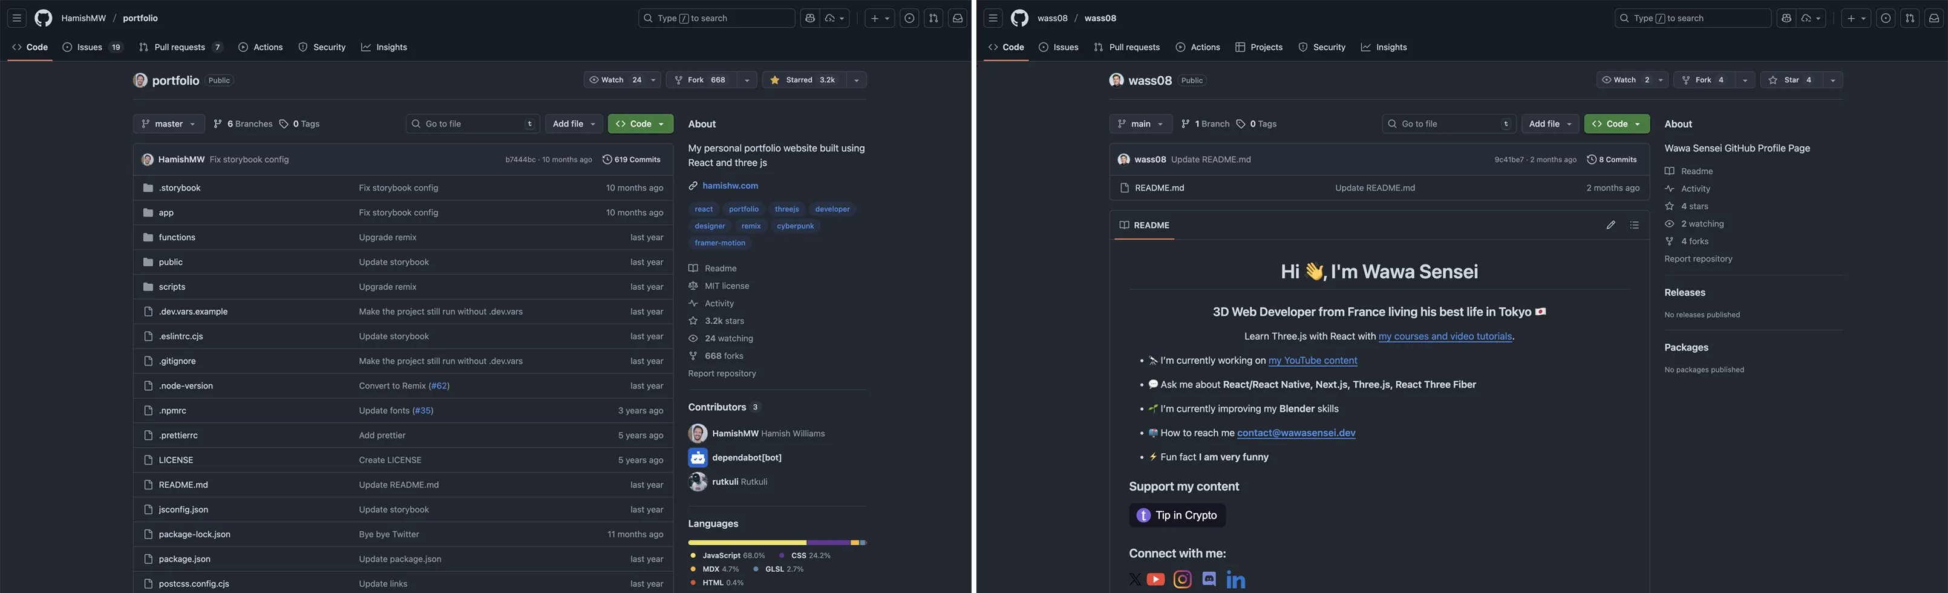This screenshot has height=593, width=1948.
Task: Open Insights tab in wass08 repo
Action: coord(1383,47)
